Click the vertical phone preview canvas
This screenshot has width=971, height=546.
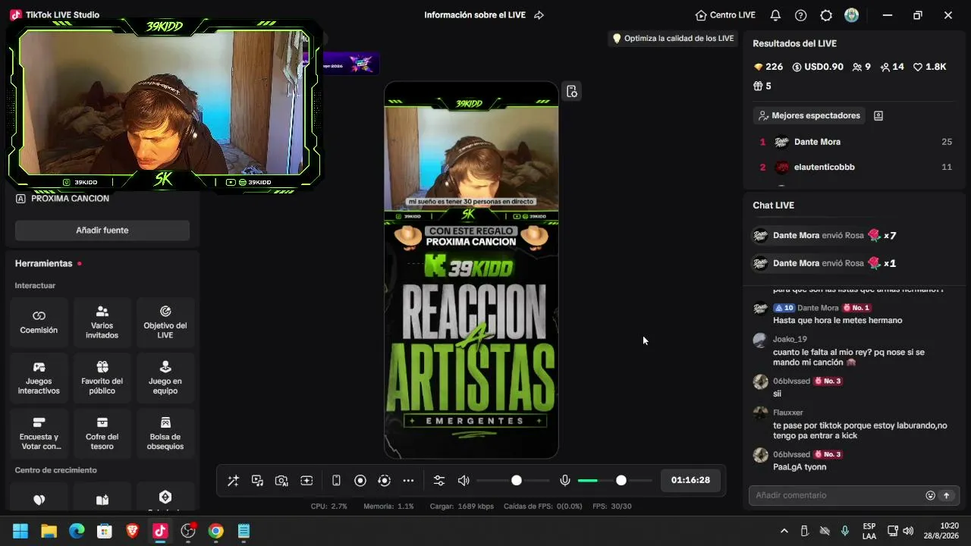[x=471, y=270]
